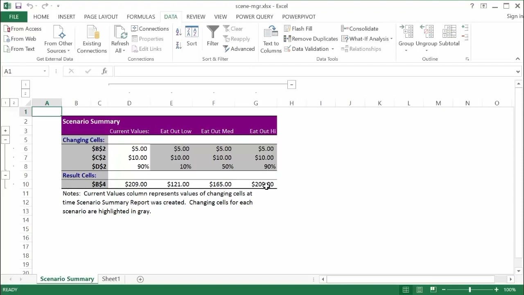Click the zoom slider handle
Screen dimensions: 524x295
point(470,290)
